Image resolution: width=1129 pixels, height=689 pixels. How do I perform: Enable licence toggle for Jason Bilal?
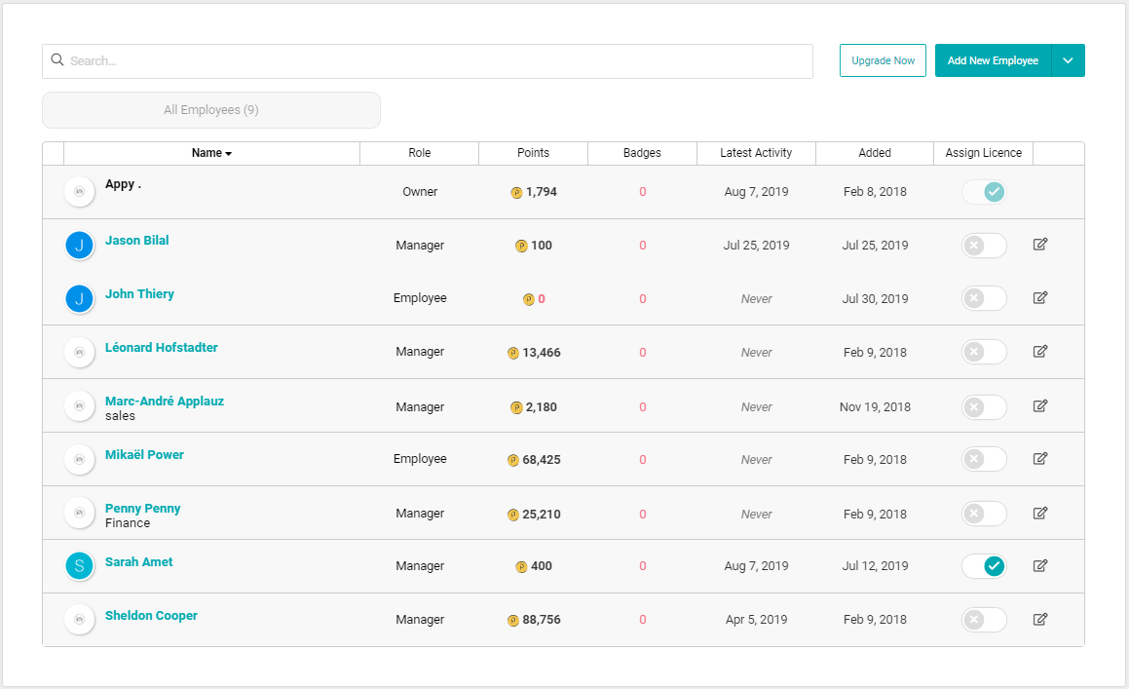point(984,246)
